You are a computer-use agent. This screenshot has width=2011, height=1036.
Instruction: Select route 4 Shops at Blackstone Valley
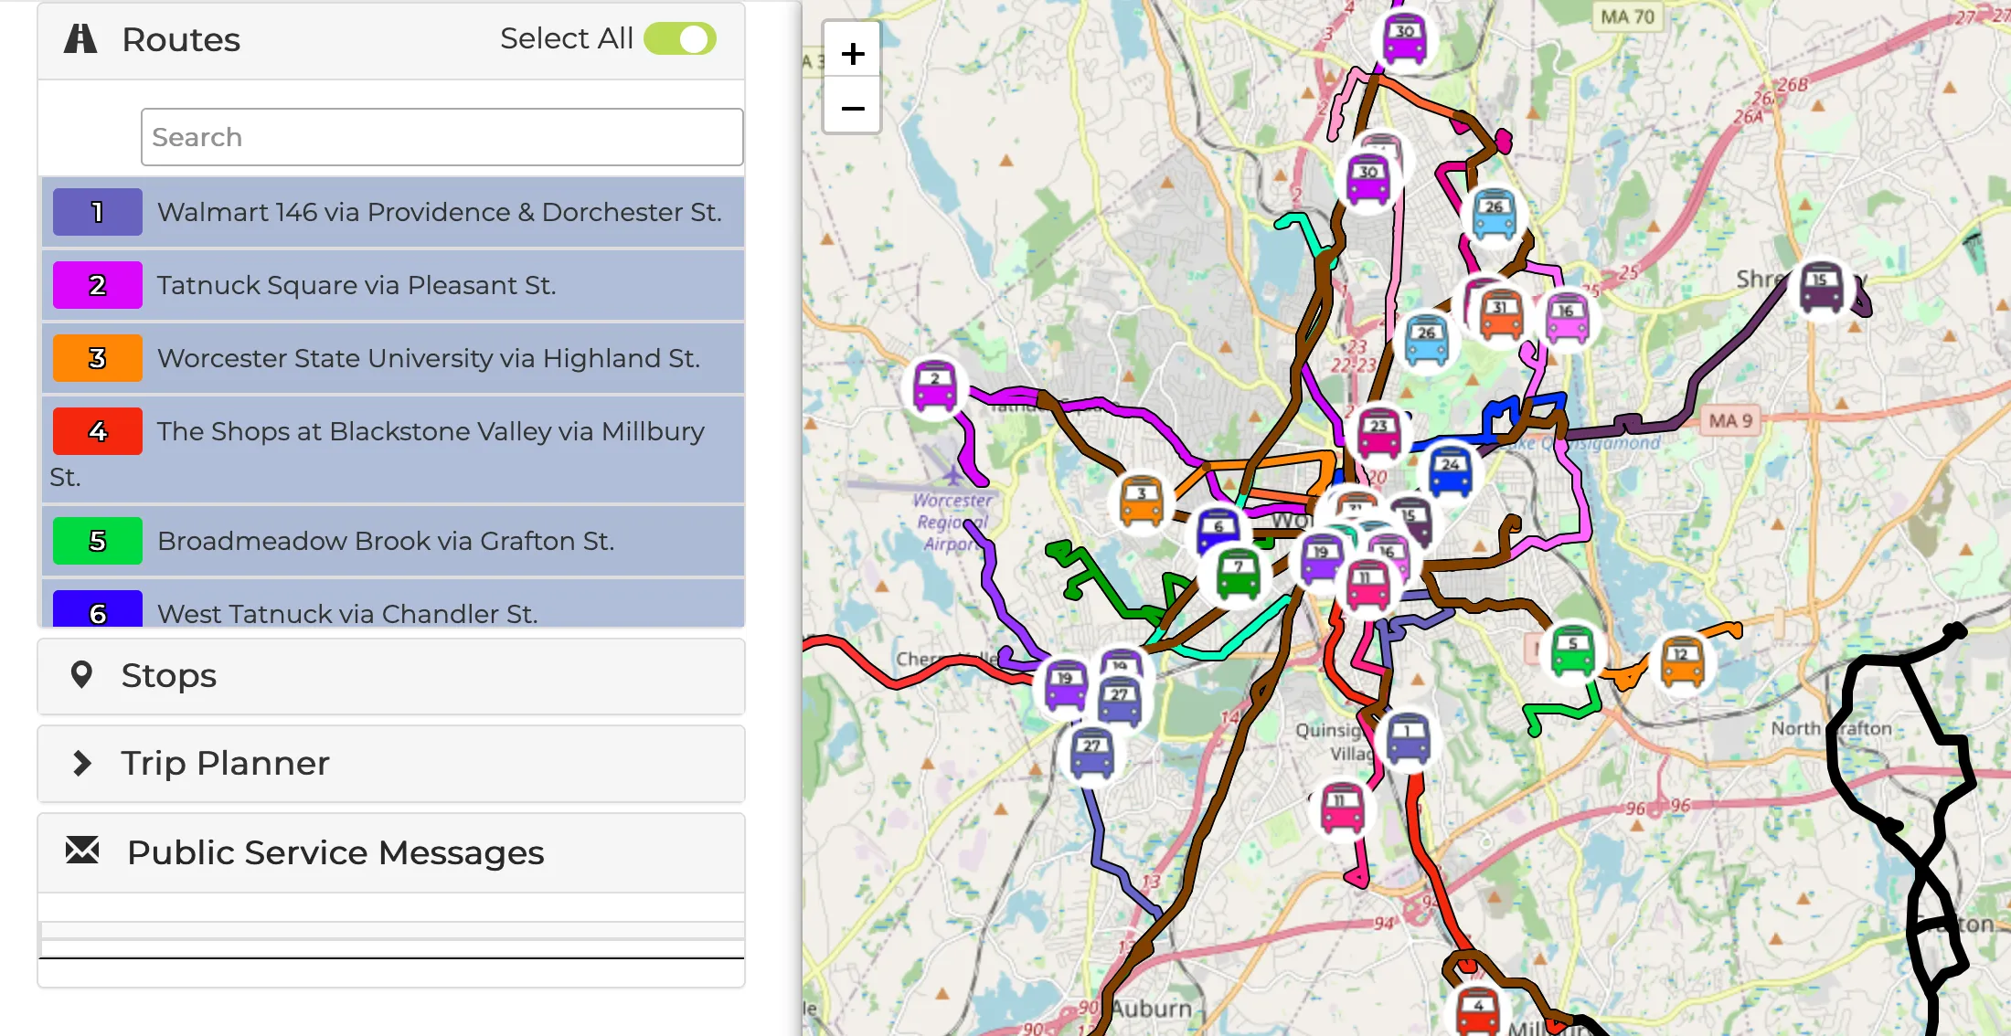click(393, 449)
